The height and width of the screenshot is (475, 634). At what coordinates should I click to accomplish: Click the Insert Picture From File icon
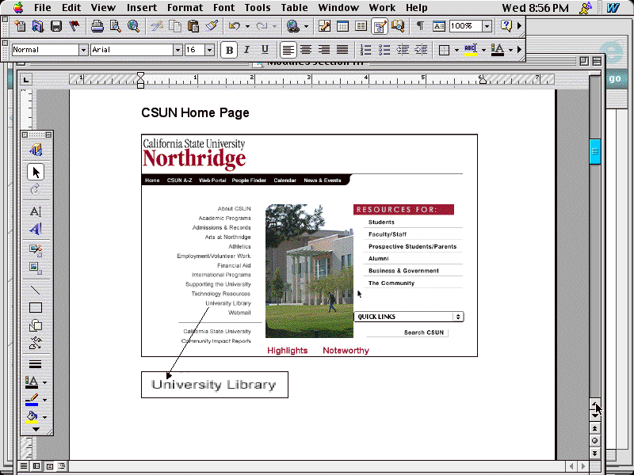click(36, 268)
